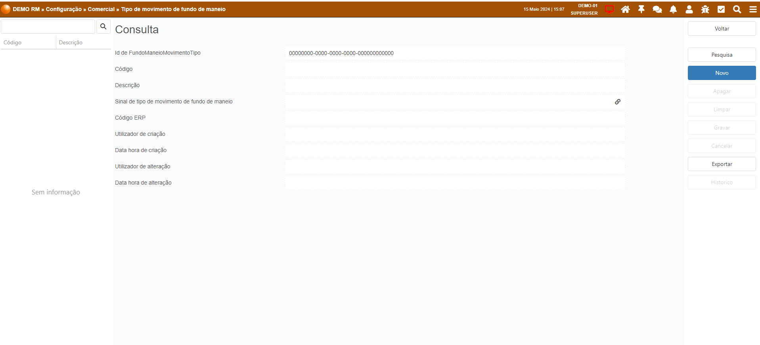This screenshot has height=345, width=760.
Task: Click the bug report icon
Action: point(705,9)
